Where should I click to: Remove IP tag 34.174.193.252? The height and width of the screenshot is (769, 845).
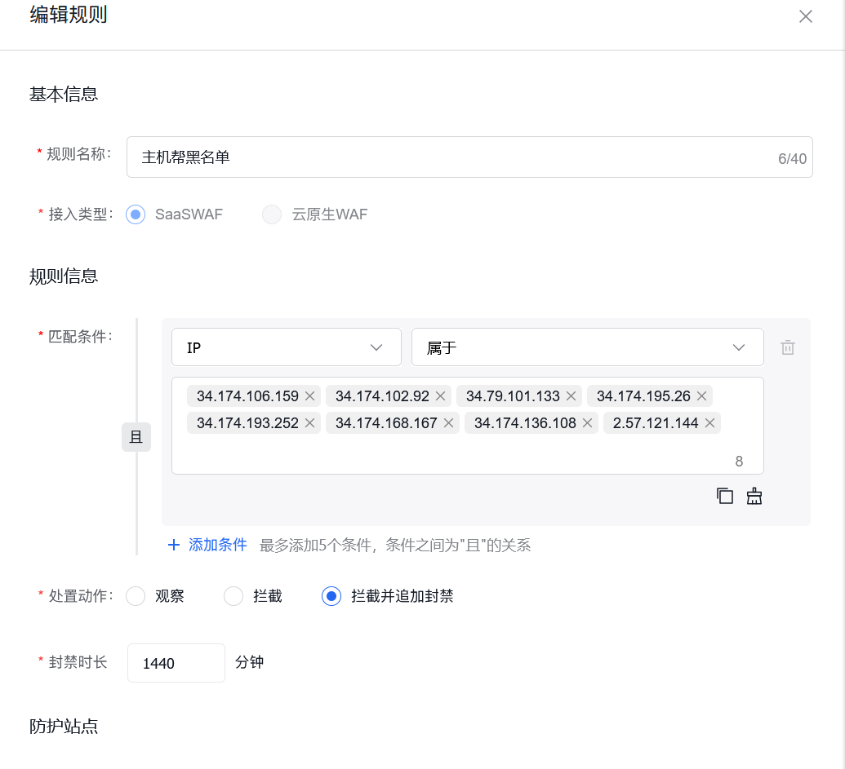[310, 423]
